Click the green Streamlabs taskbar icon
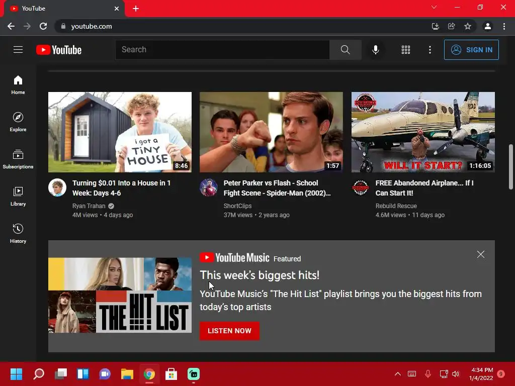The image size is (515, 386). point(194,374)
